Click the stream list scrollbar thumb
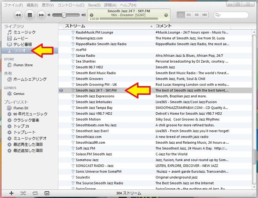 254,157
